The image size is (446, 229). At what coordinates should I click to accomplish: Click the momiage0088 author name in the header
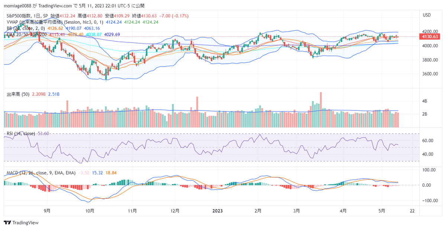pyautogui.click(x=18, y=6)
